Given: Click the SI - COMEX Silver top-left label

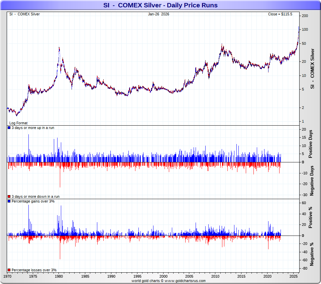Looking at the screenshot, I should pos(24,14).
